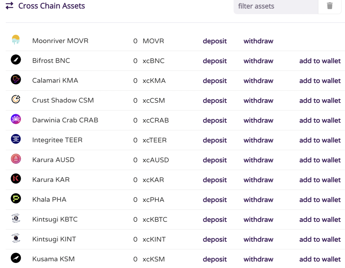Viewport: 345px width, 268px height.
Task: Click the Calamari KMA token icon
Action: tap(16, 79)
